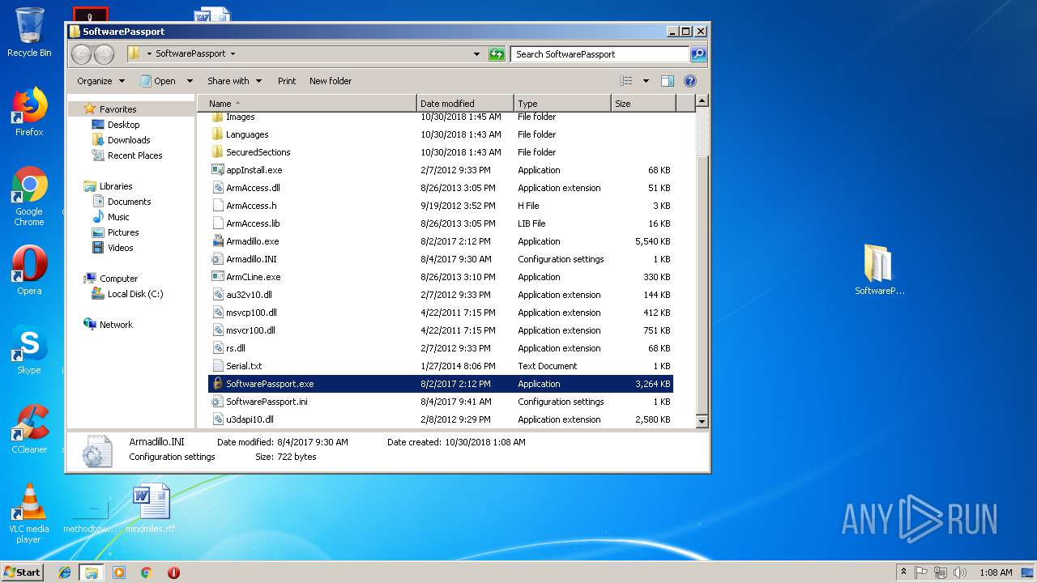Screen dimensions: 1037x583
Task: Select the msvcr100.dll file row
Action: pos(441,330)
